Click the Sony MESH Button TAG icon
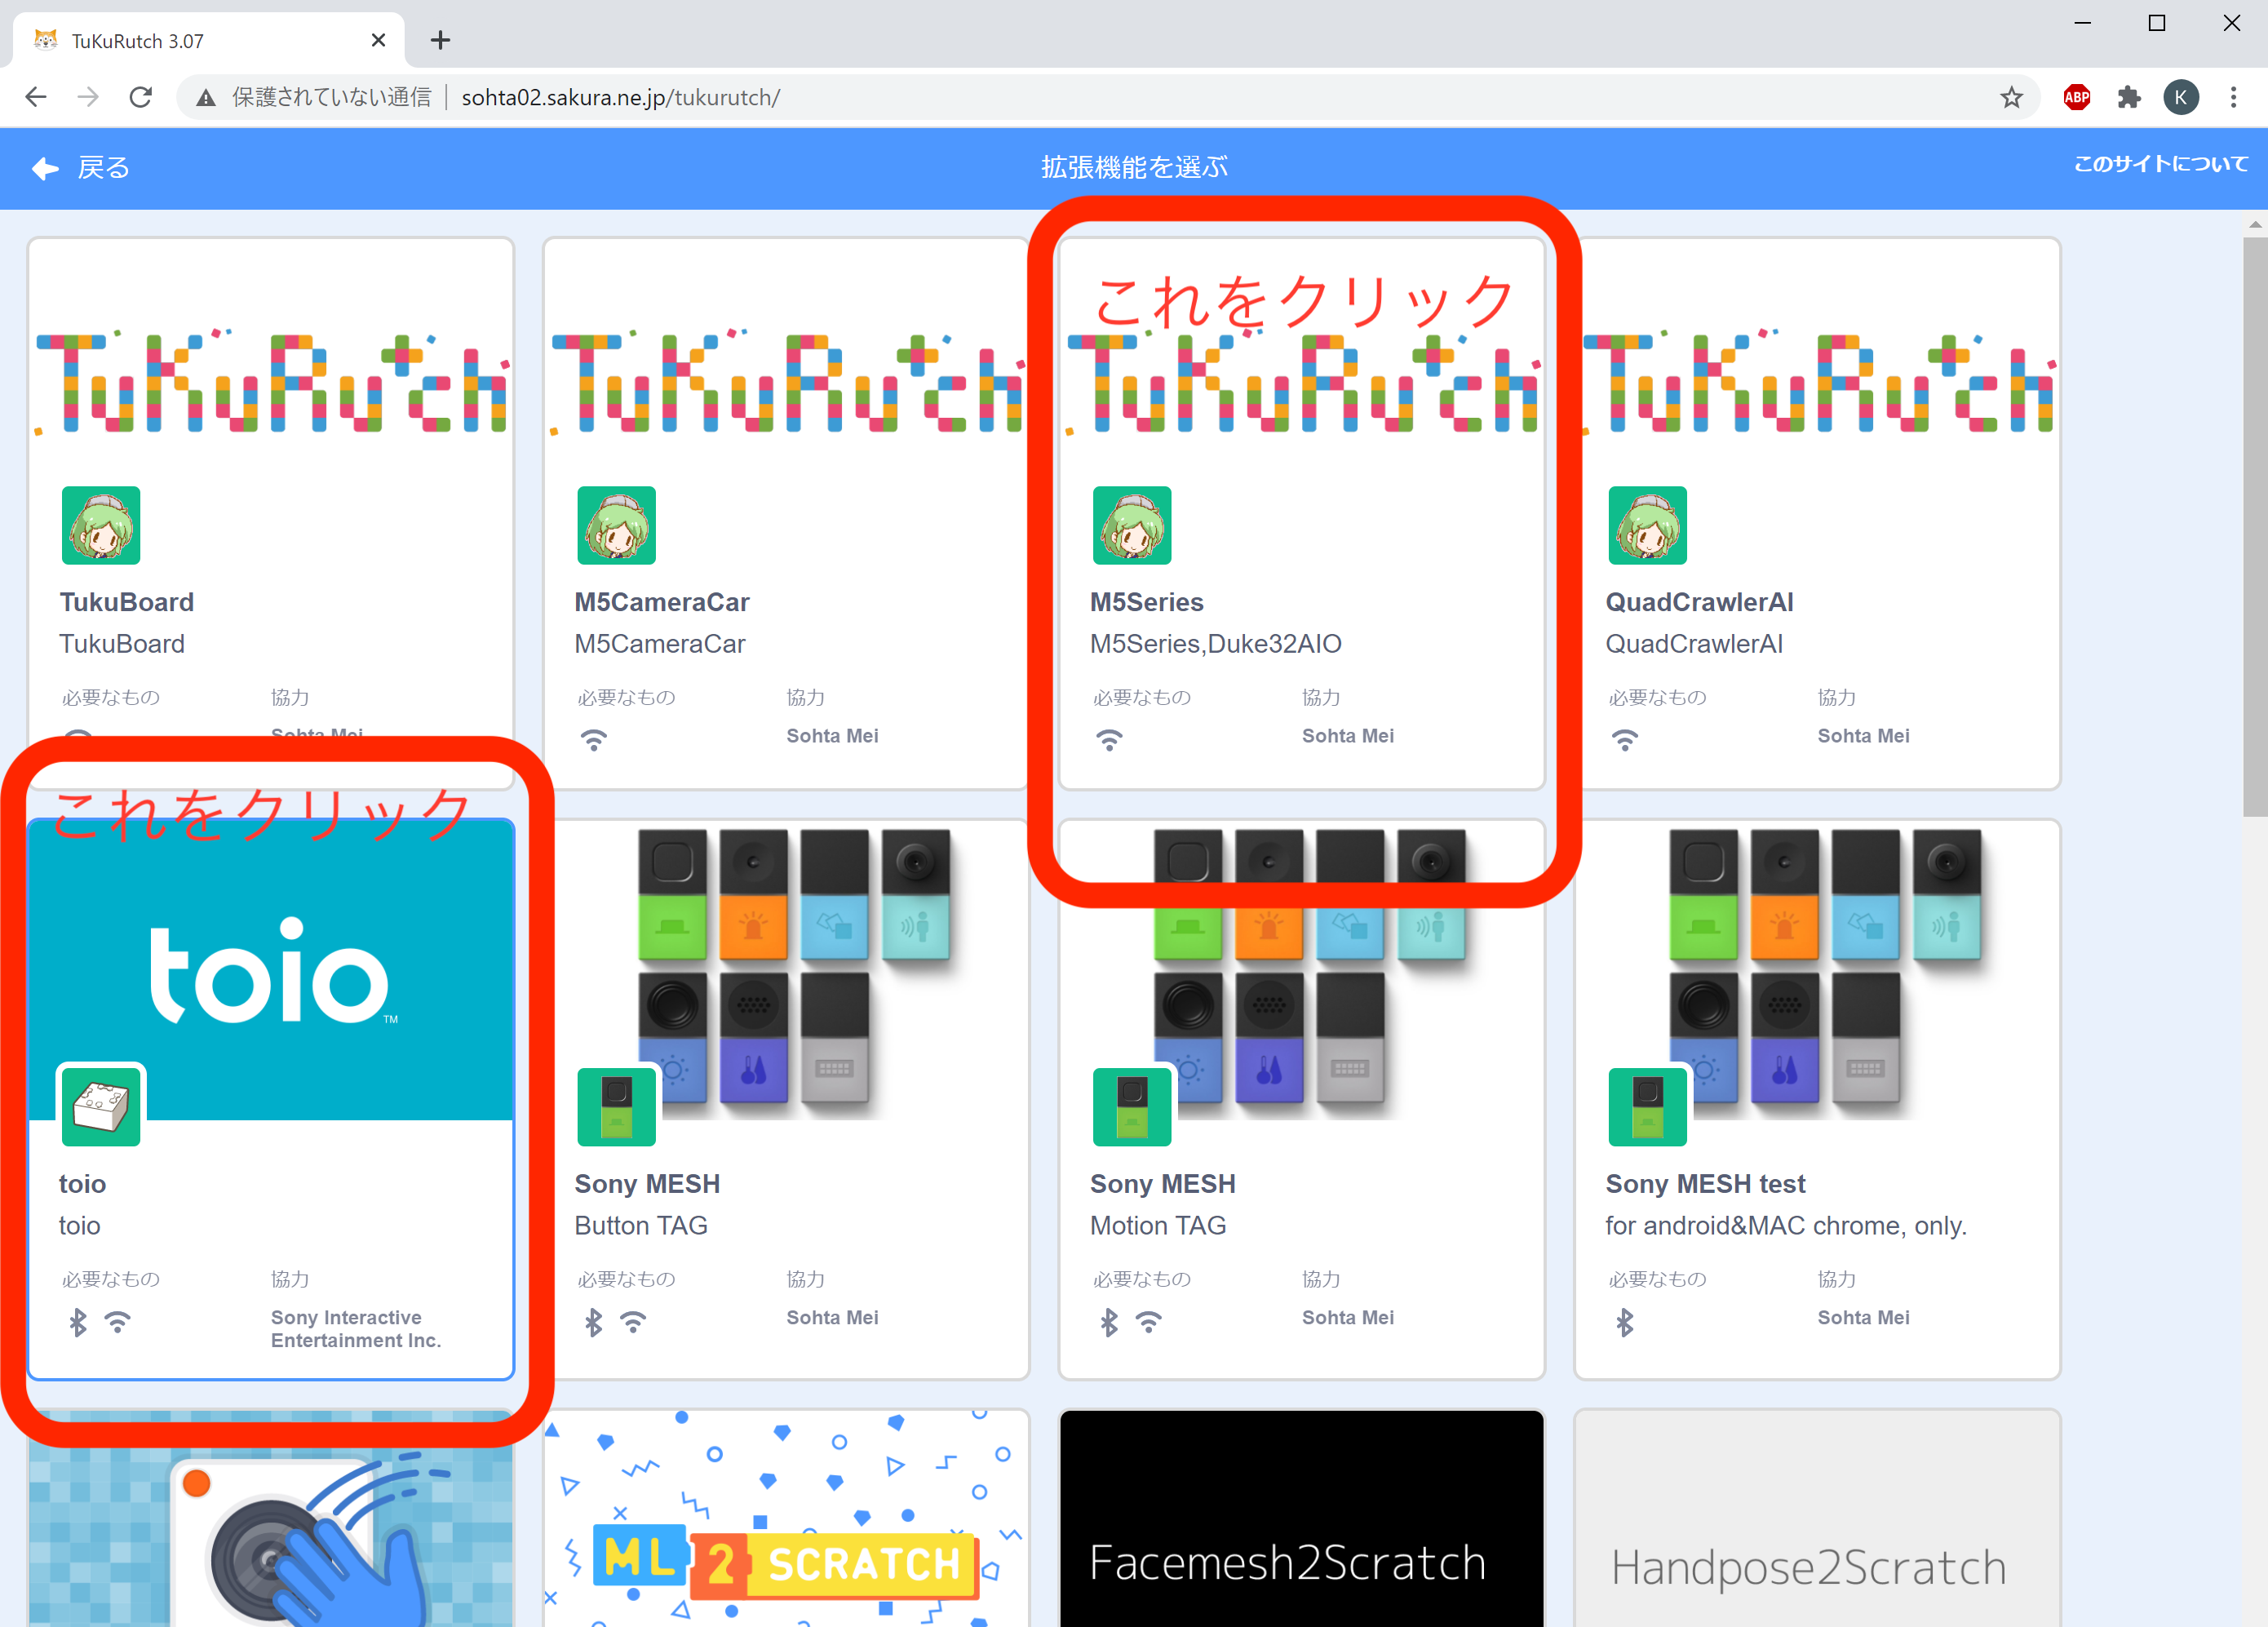Screen dimensions: 2268x1627 coord(616,1106)
